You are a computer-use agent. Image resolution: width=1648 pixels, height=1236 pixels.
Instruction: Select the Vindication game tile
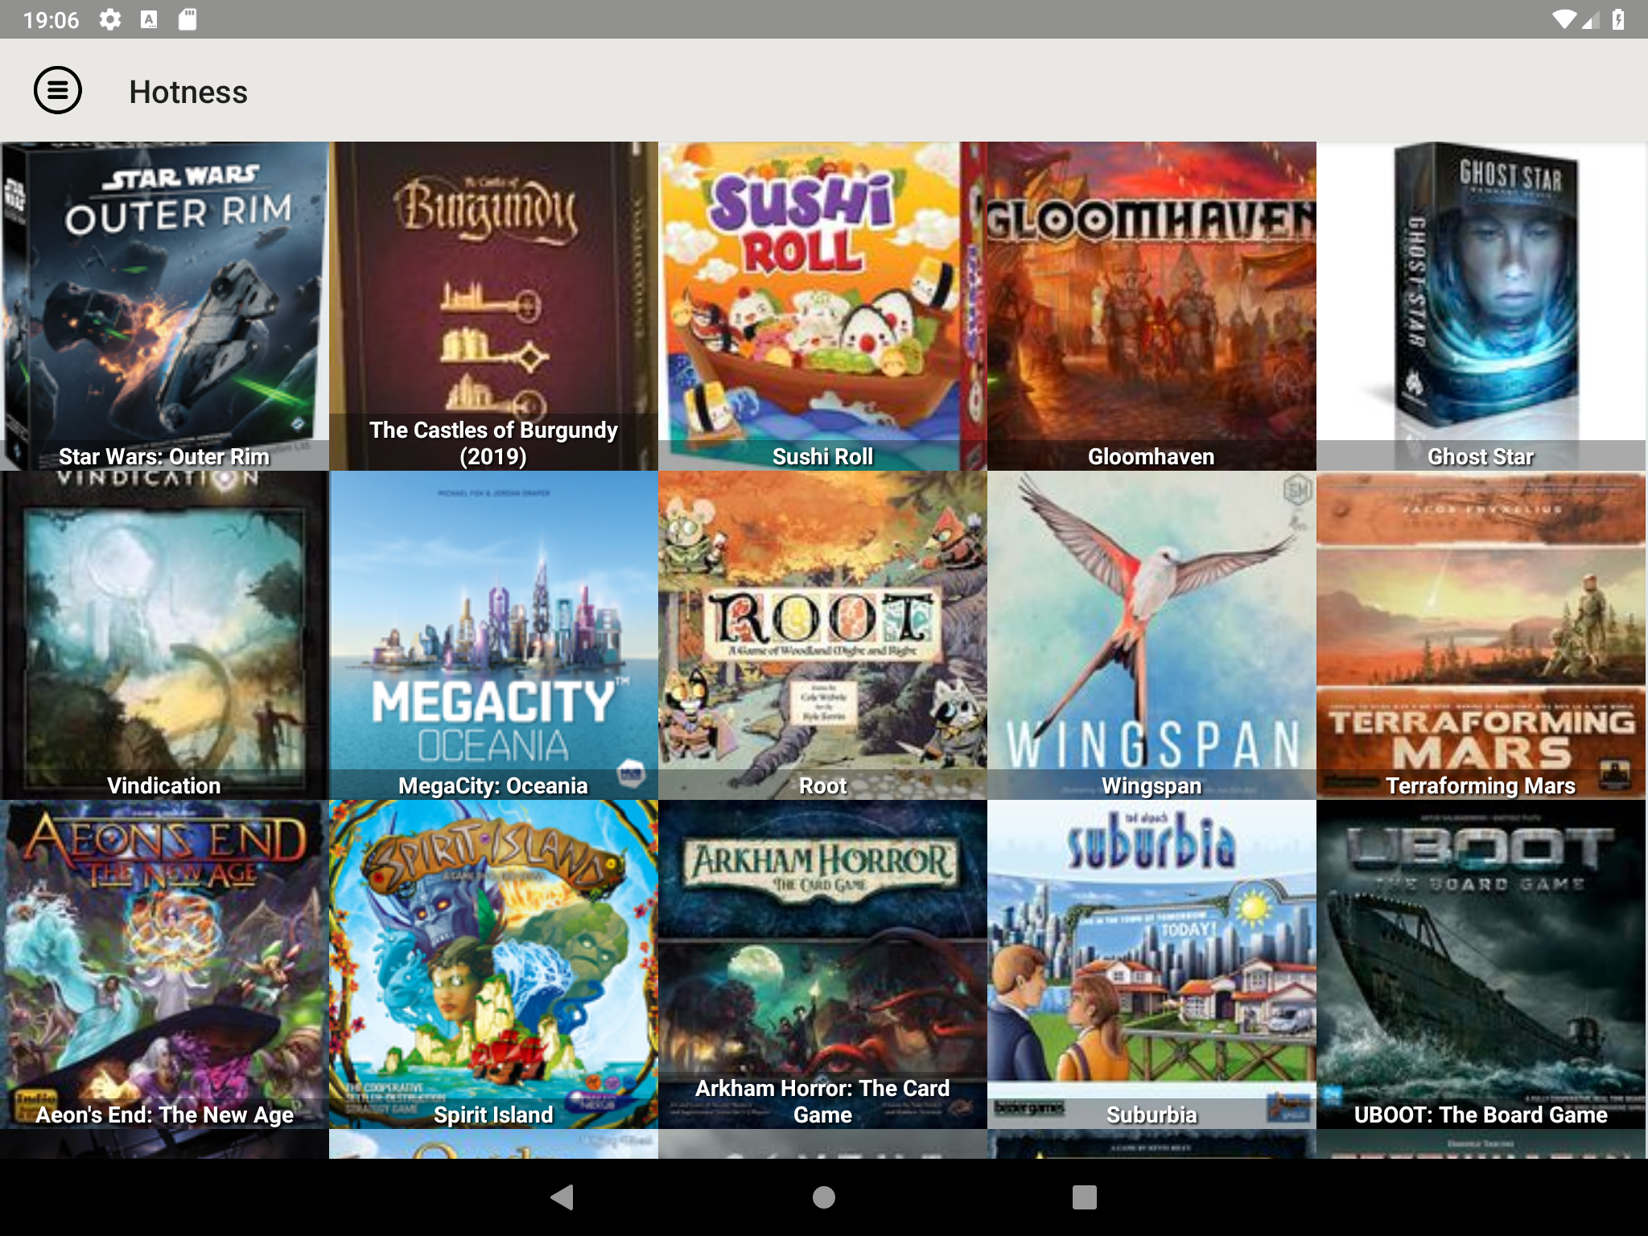164,635
